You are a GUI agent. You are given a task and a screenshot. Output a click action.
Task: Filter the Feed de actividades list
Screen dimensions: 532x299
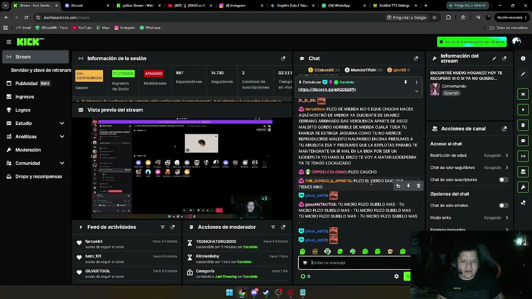(x=163, y=227)
